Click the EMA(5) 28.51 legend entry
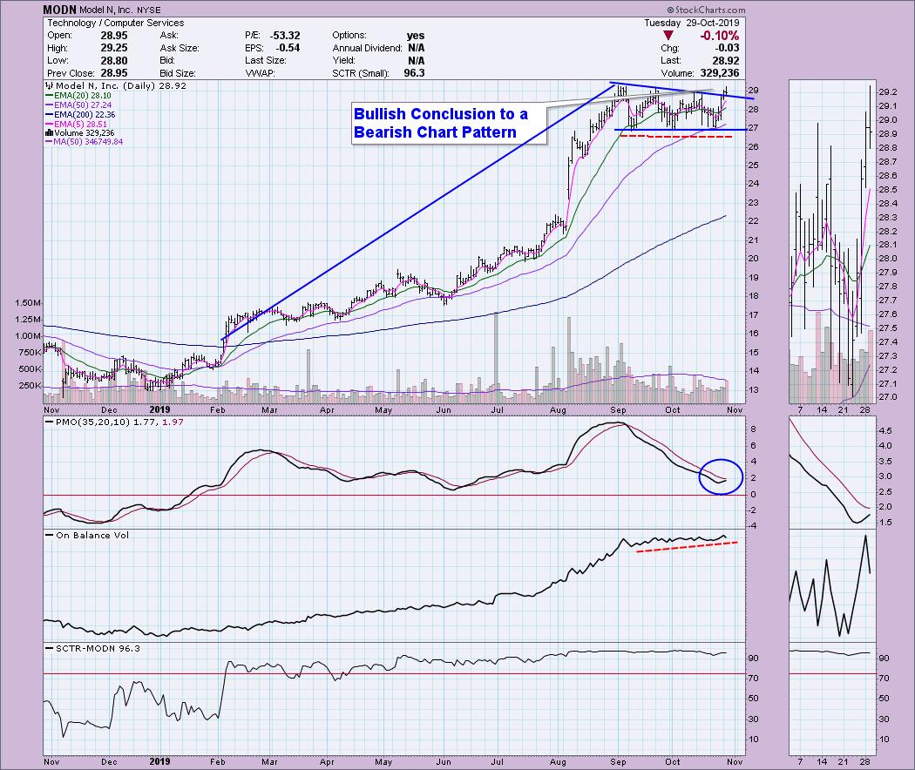The width and height of the screenshot is (915, 770). (80, 125)
